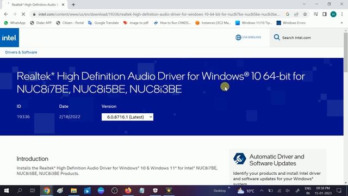Click the page vertical scrollbar thumb
This screenshot has width=348, height=196.
[346, 52]
